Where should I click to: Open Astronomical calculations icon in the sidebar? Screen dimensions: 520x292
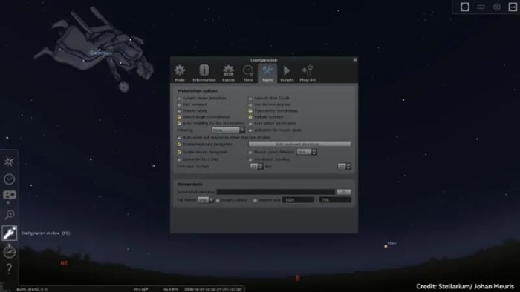[9, 251]
